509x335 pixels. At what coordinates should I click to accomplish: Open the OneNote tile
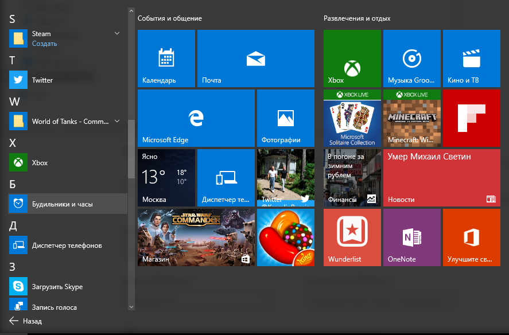pos(412,237)
